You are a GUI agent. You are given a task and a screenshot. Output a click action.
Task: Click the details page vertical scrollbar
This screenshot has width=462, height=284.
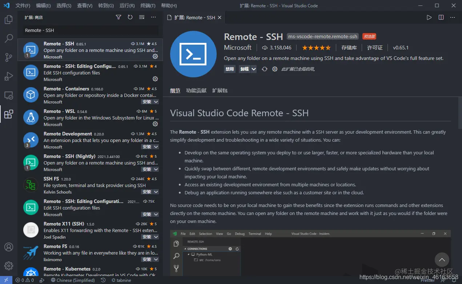pos(460,113)
